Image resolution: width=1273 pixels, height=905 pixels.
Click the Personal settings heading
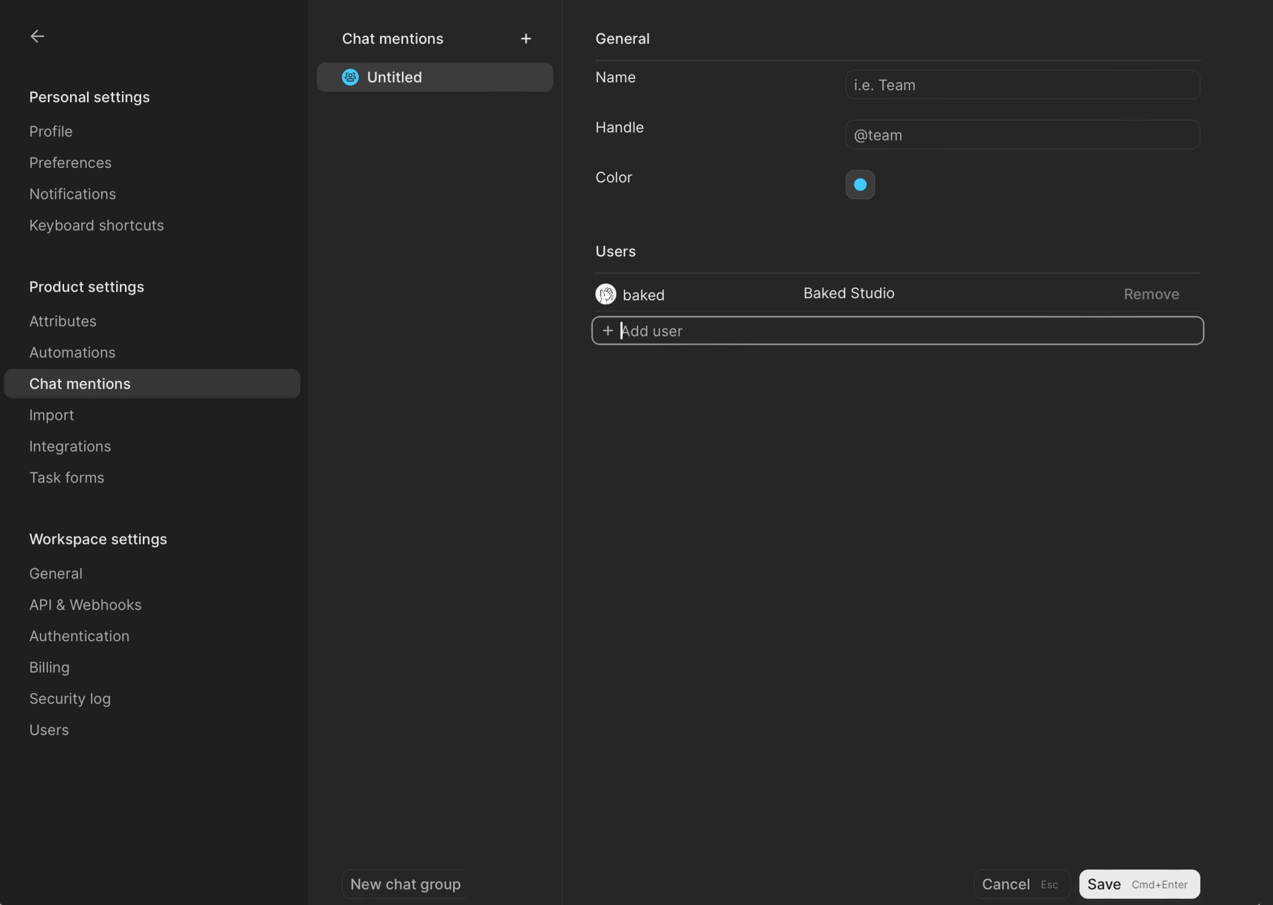[x=89, y=97]
